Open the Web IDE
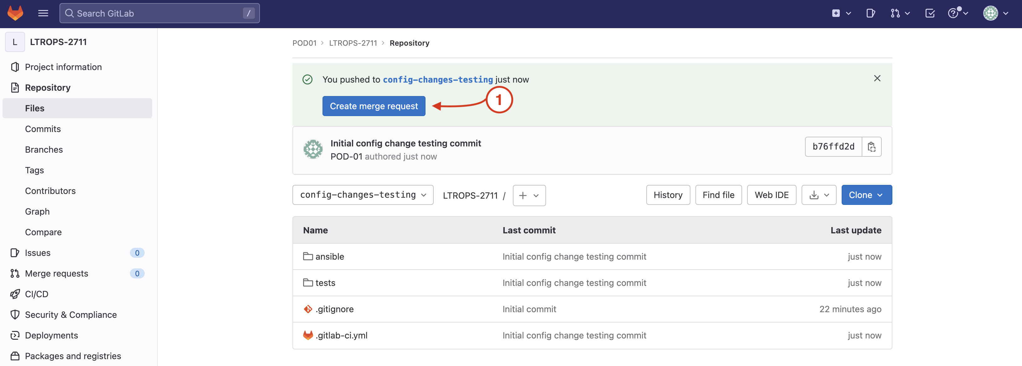 pyautogui.click(x=771, y=195)
